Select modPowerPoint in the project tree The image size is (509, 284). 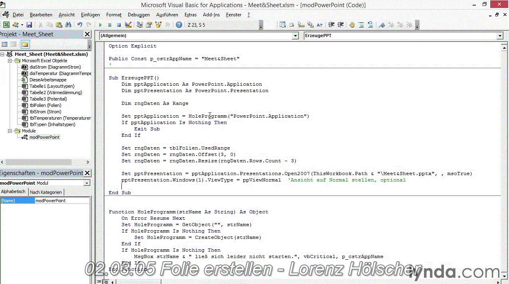click(x=44, y=137)
